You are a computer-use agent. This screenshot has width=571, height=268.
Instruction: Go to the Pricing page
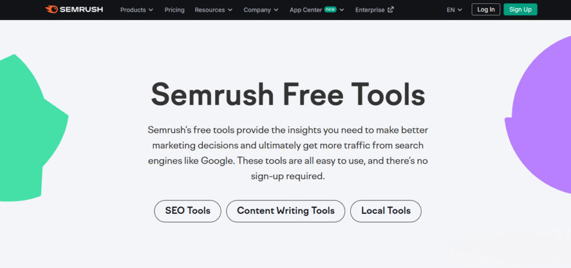click(x=175, y=10)
